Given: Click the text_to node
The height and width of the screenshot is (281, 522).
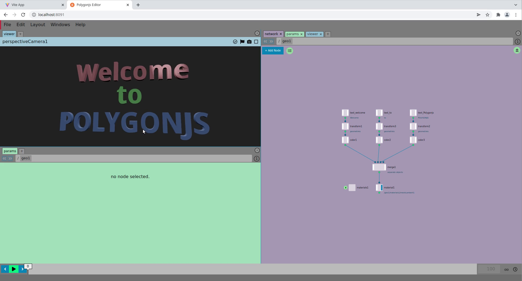Looking at the screenshot, I should pos(379,113).
